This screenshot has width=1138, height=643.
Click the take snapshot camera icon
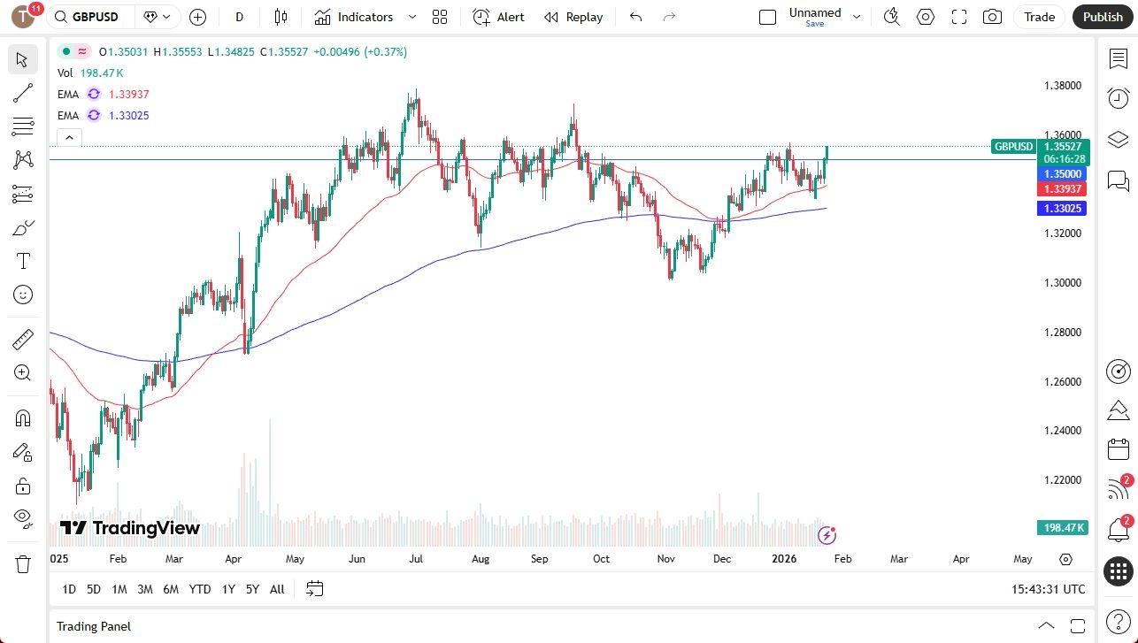click(x=993, y=17)
